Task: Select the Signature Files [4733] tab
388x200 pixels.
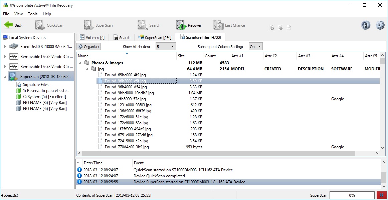Action: point(200,37)
